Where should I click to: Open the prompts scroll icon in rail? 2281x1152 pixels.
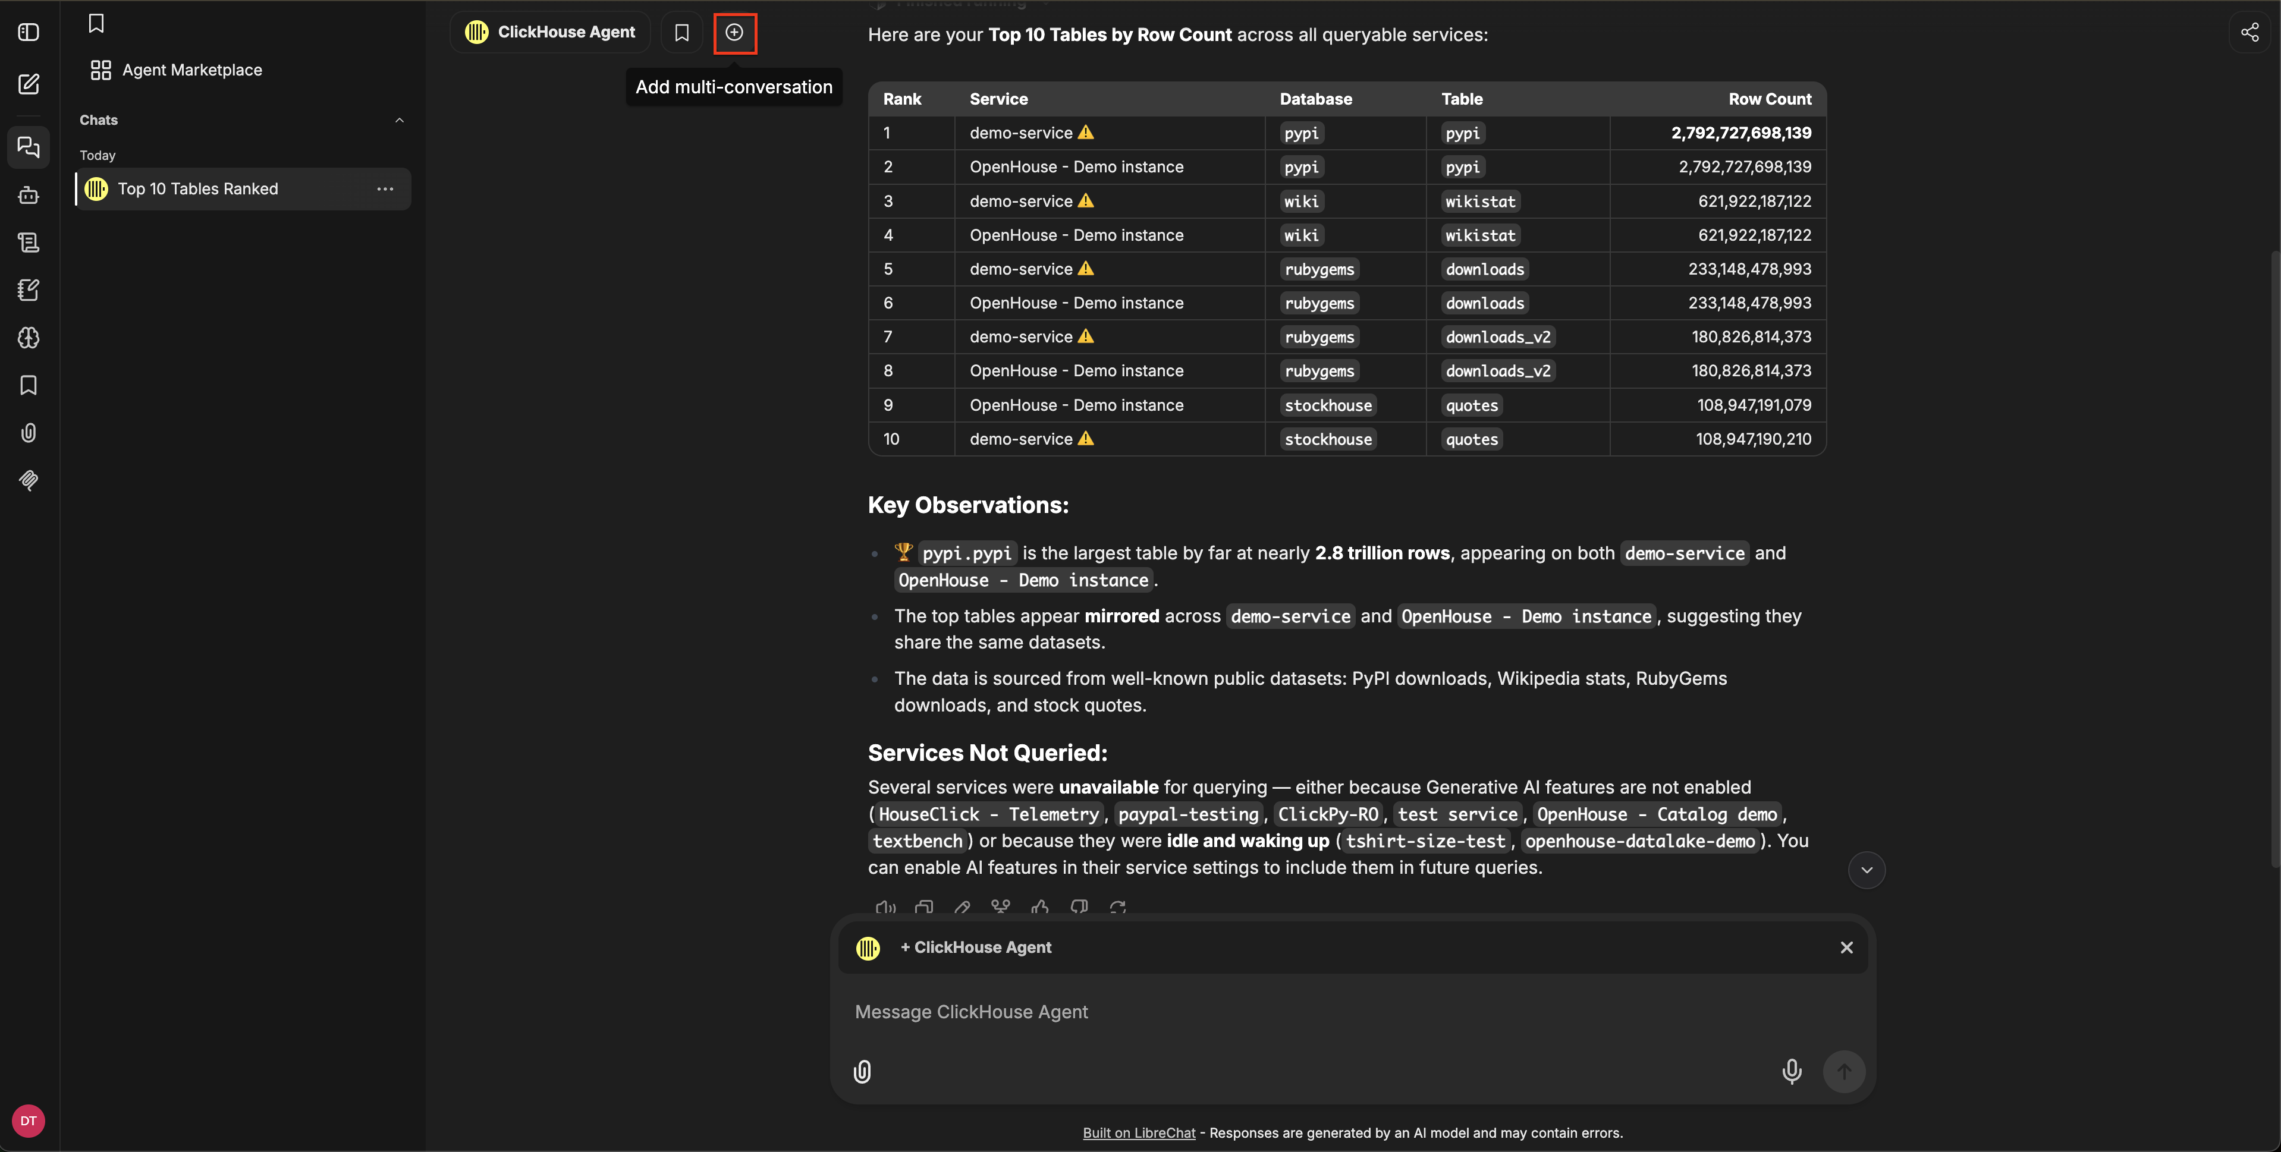(29, 243)
